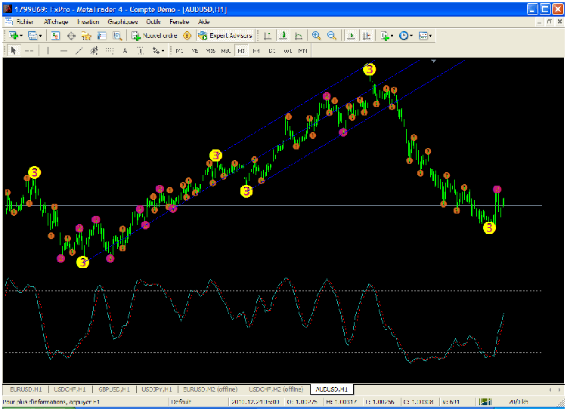Switch to the GBPUSD,H1 chart tab

coord(113,389)
